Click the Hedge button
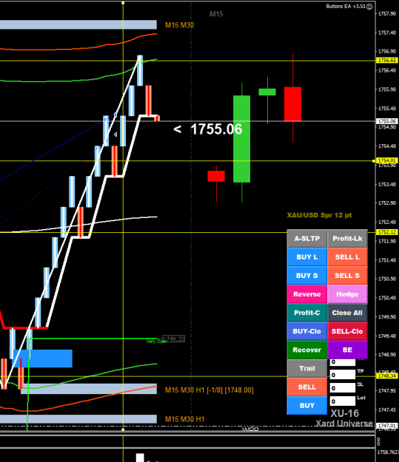 pyautogui.click(x=347, y=294)
